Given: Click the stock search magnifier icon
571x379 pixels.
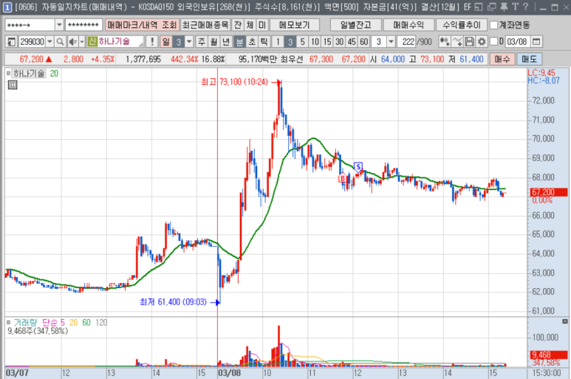Looking at the screenshot, I should coord(61,42).
